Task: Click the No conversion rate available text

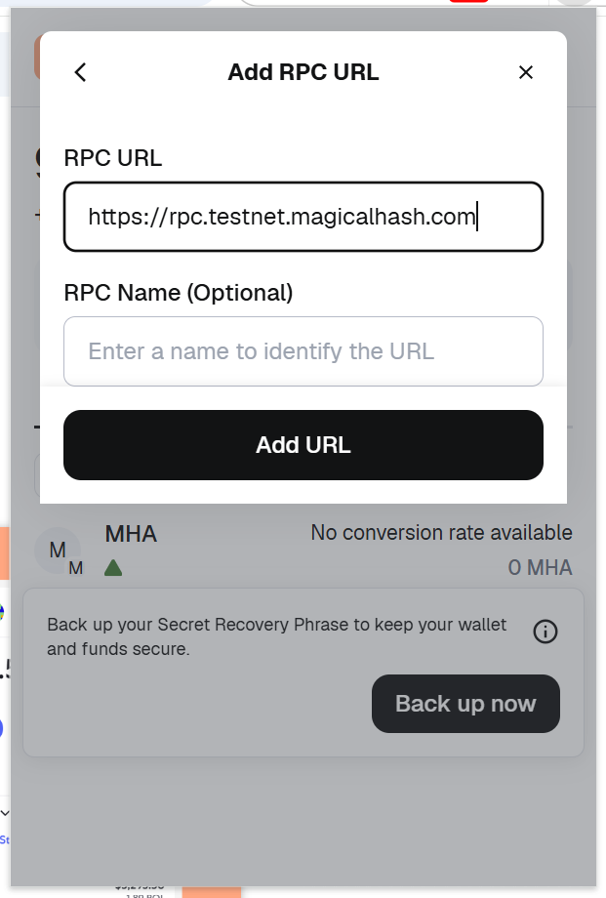Action: pos(441,533)
